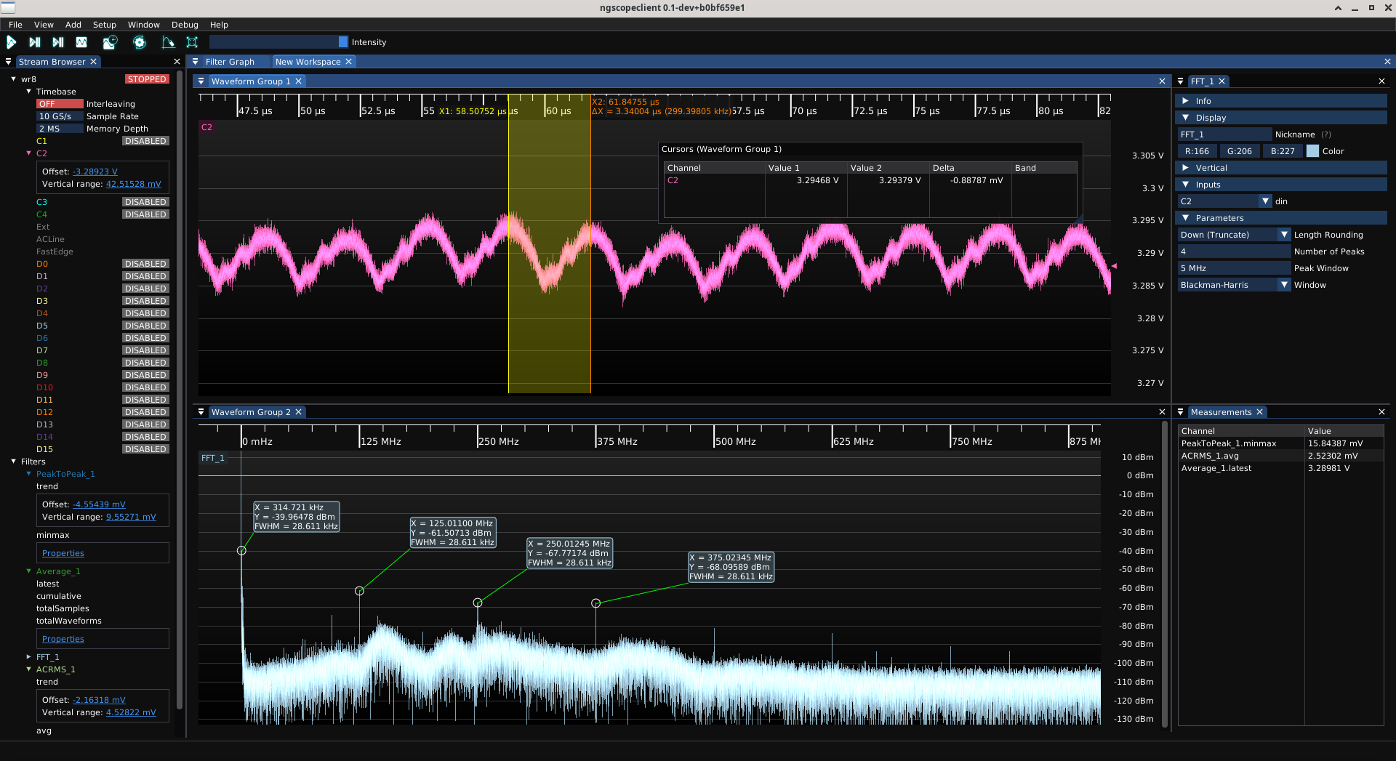1396x761 pixels.
Task: Enable channel C4 via its DISABLED button
Action: (145, 214)
